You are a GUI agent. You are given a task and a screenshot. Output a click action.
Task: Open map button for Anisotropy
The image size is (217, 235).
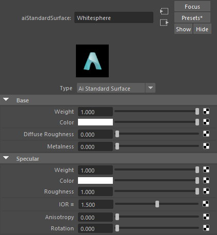point(206,217)
